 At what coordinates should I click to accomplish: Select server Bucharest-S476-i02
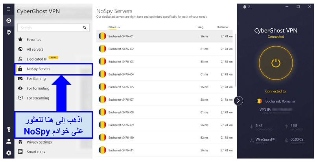[164, 49]
